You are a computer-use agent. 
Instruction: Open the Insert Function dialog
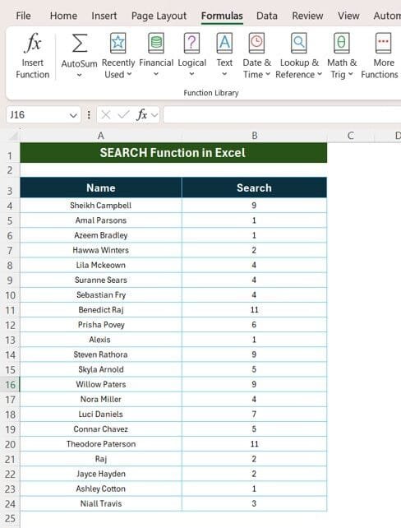(33, 56)
